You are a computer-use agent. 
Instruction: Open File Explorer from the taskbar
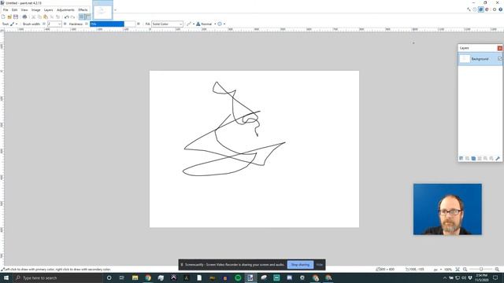tap(135, 277)
